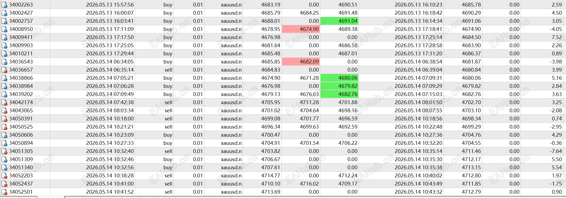Select the order icon for ticket 34050894
The image size is (566, 198).
pyautogui.click(x=4, y=143)
